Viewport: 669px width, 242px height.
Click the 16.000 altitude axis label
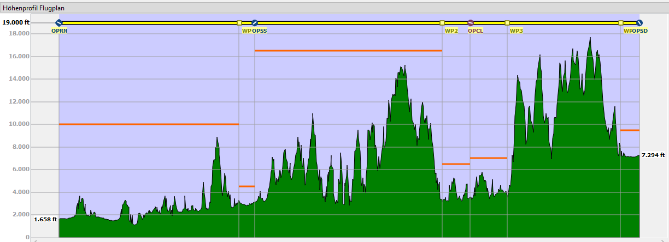coord(19,56)
